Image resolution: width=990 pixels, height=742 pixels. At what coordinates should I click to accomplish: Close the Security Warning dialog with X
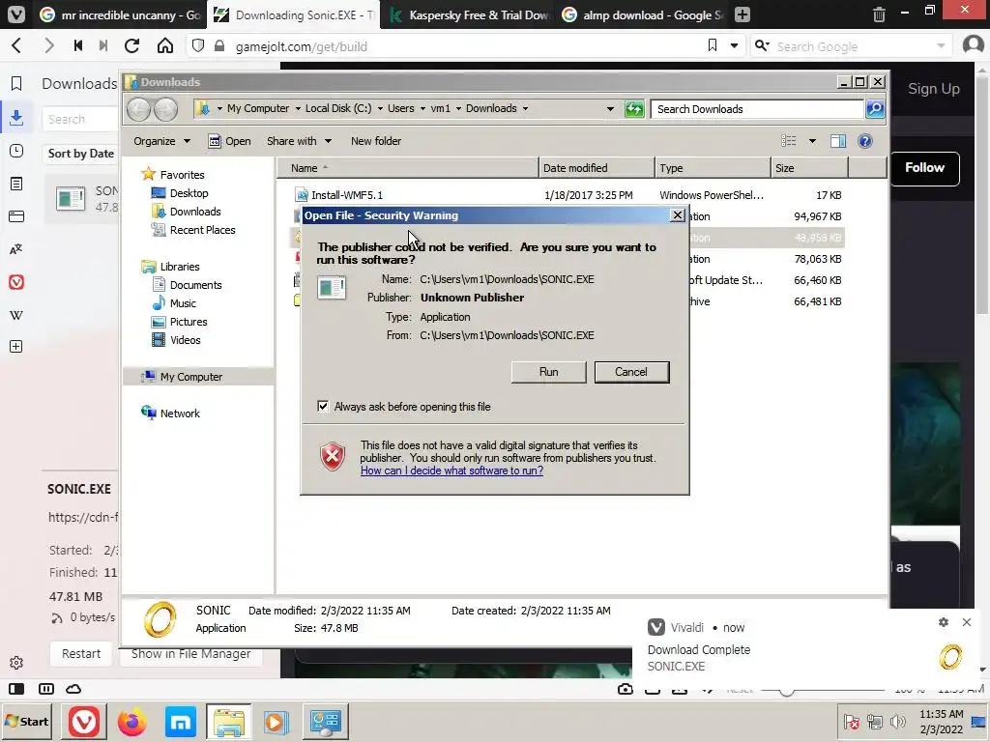point(678,215)
